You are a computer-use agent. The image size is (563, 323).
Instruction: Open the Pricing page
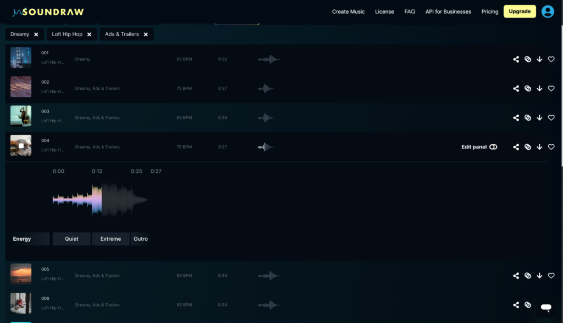(x=489, y=12)
